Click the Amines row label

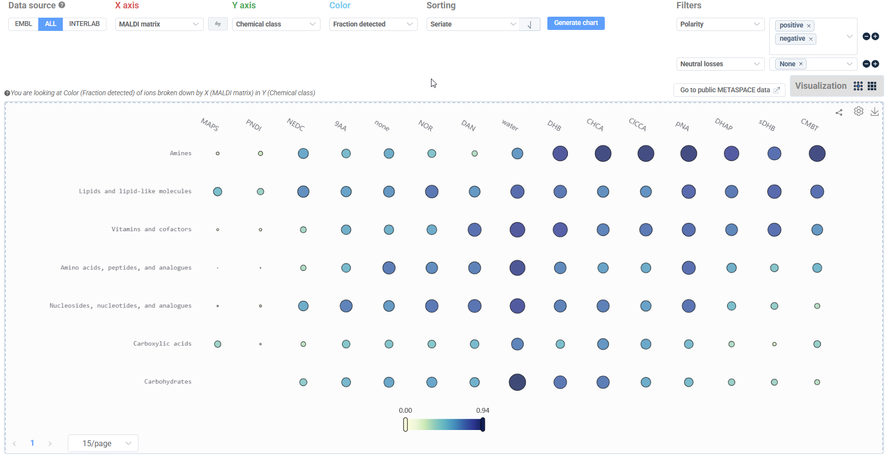(x=181, y=153)
